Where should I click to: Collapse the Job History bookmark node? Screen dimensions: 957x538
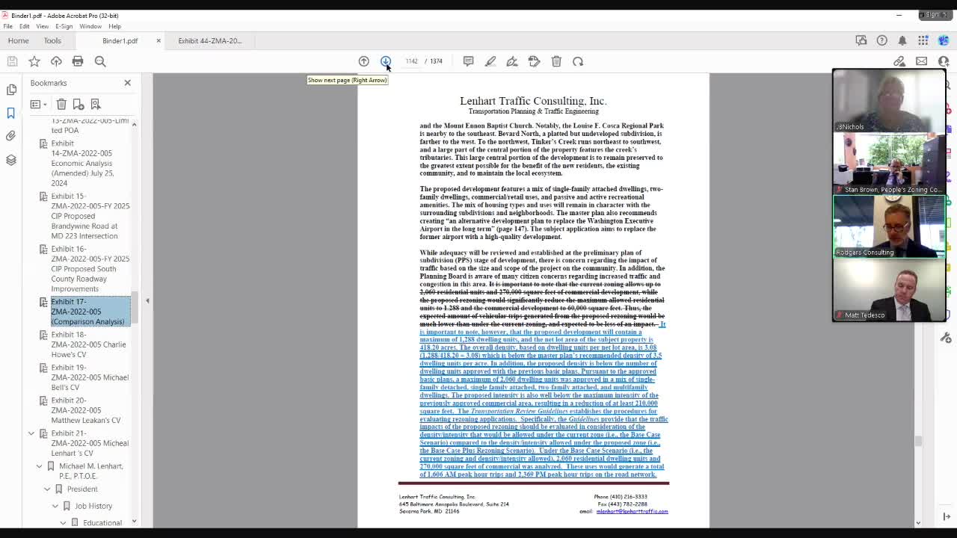coord(55,506)
